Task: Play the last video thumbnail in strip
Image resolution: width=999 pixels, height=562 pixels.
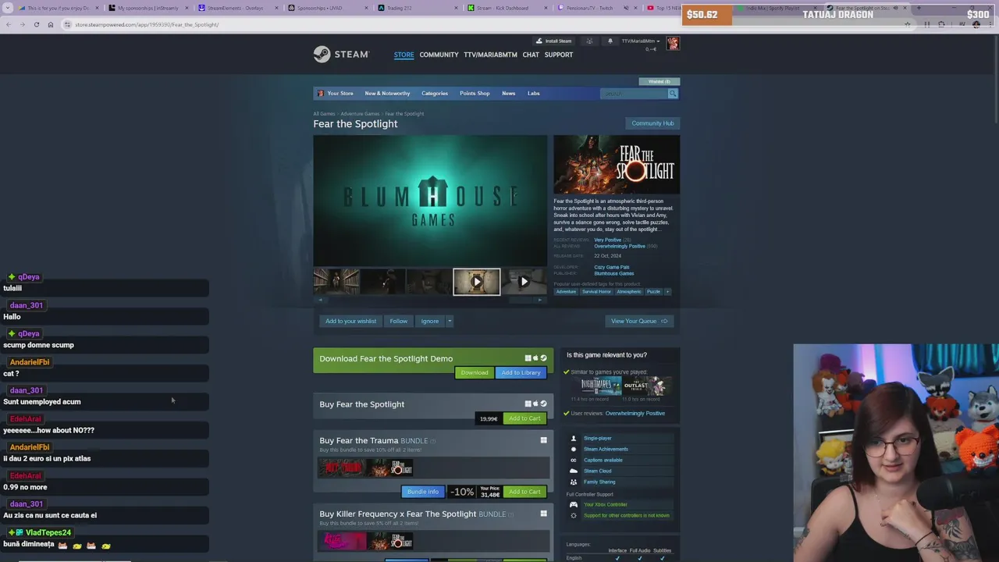Action: click(x=524, y=282)
